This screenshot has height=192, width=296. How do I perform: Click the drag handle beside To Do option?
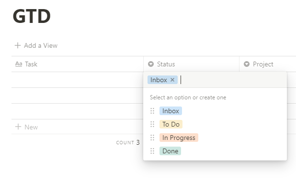coord(152,124)
